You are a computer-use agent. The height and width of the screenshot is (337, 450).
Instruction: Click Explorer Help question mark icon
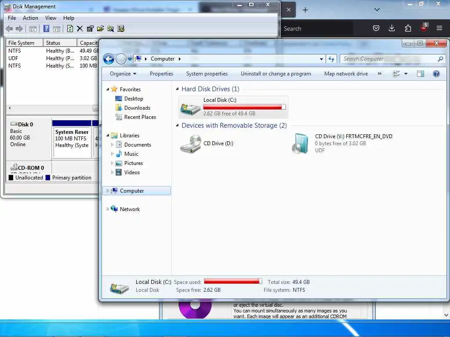coord(436,74)
